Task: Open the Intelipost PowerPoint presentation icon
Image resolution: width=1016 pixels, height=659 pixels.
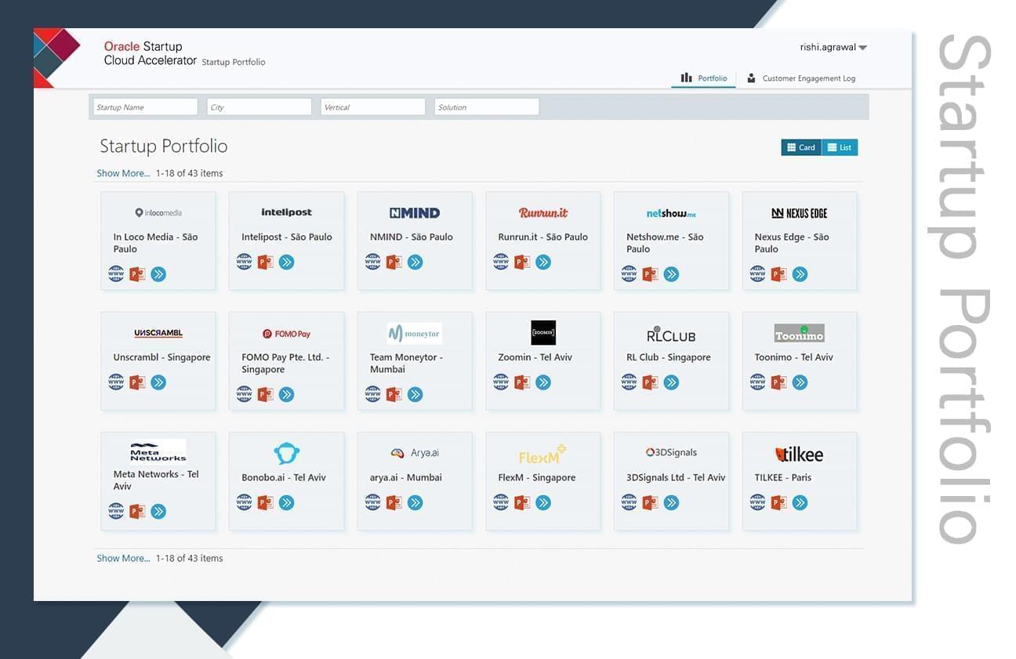Action: [x=265, y=262]
